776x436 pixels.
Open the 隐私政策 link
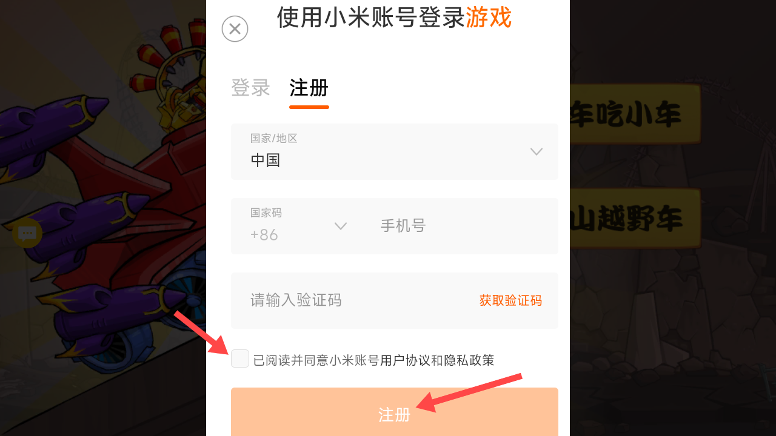[x=469, y=360]
